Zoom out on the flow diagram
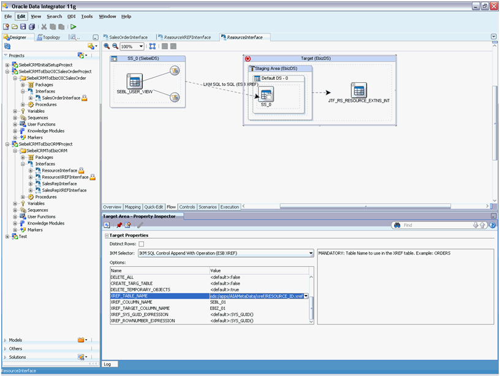This screenshot has height=376, width=500. click(x=115, y=47)
